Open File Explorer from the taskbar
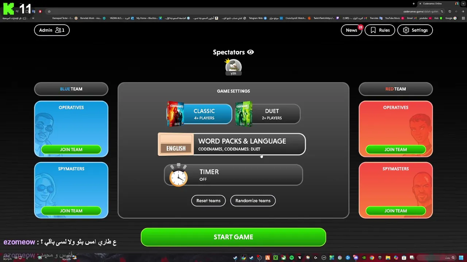 [388, 258]
